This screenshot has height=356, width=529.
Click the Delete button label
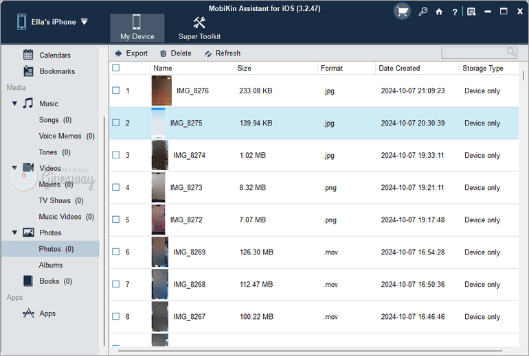click(x=181, y=54)
